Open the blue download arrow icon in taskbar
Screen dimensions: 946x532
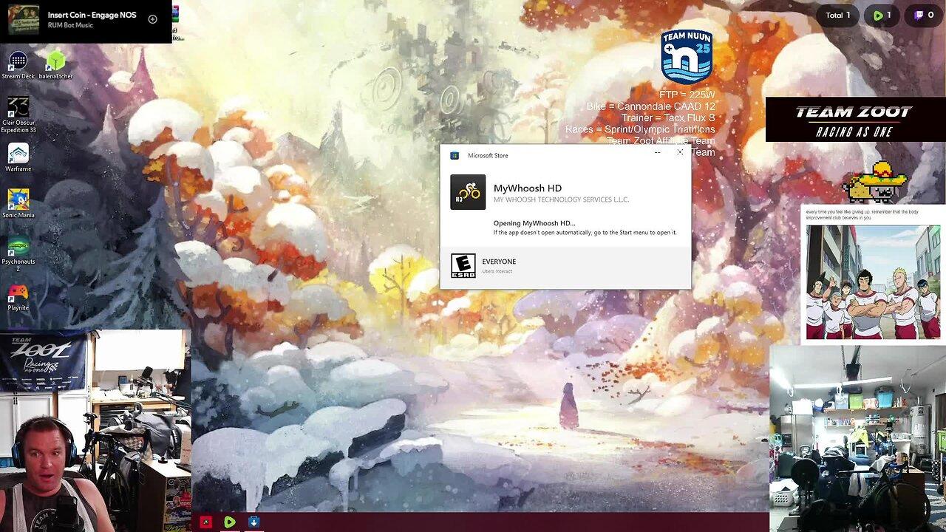(253, 522)
